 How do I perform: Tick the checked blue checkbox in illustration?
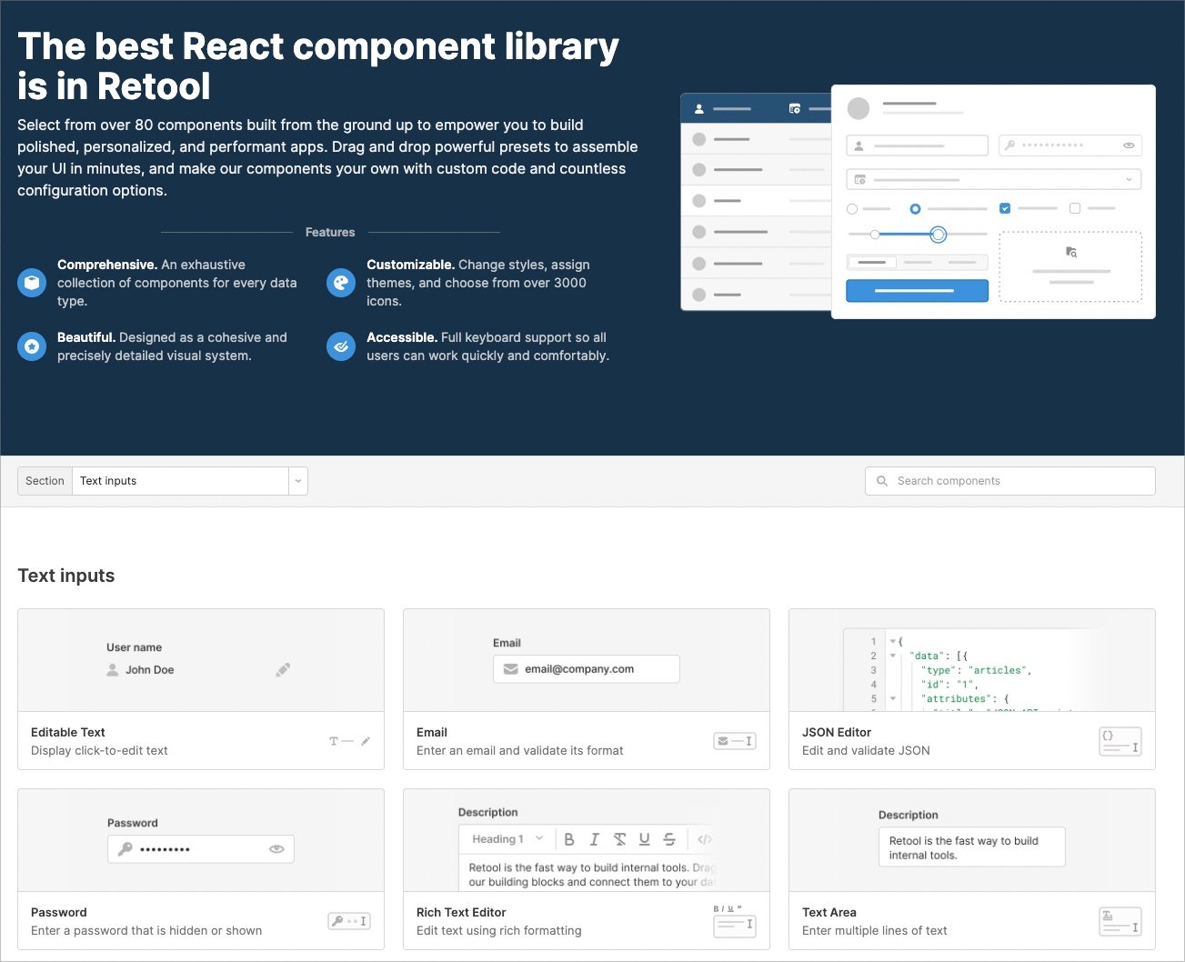(1005, 208)
